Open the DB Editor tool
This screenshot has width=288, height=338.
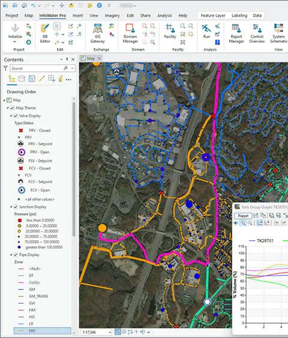(45, 33)
